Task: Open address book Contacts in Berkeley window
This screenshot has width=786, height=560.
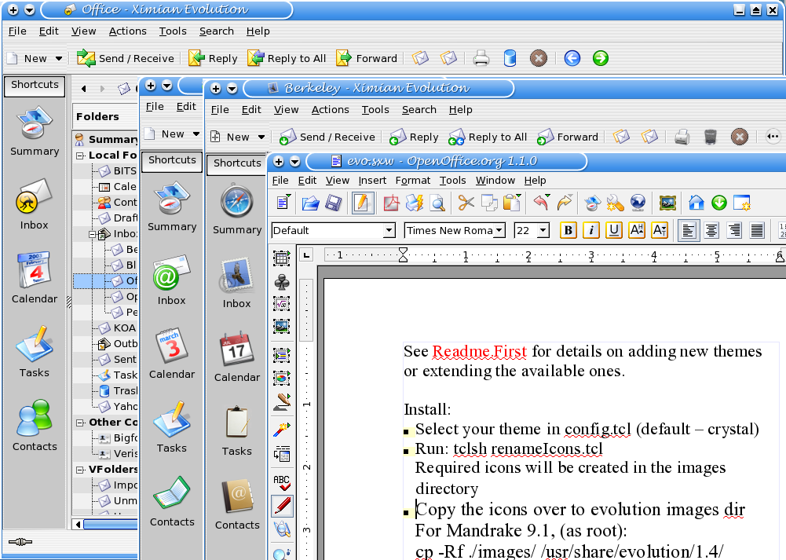Action: point(236,505)
